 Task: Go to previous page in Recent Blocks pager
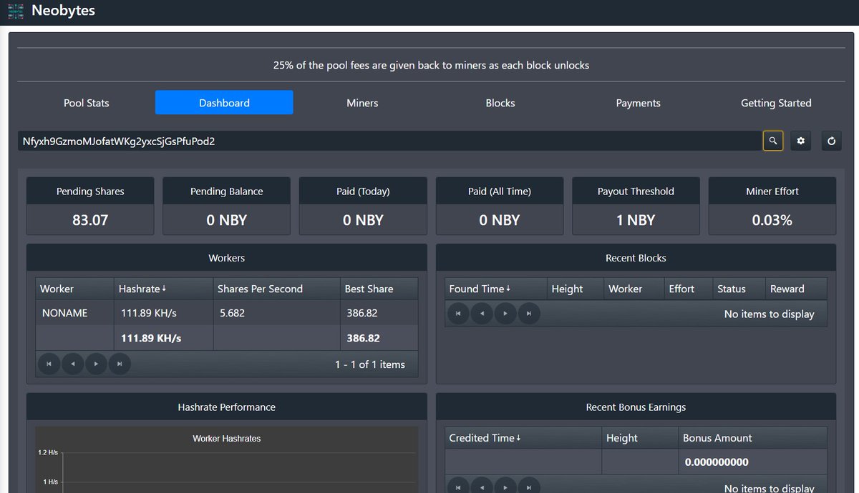coord(482,314)
